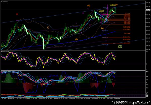Click the 21 Jan 09:00 time label
The height and width of the screenshot is (105, 151).
[x=72, y=99]
